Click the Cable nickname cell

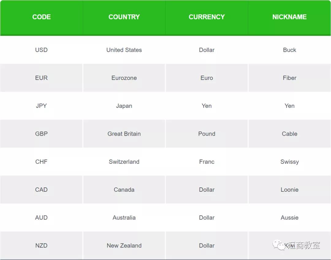point(289,134)
